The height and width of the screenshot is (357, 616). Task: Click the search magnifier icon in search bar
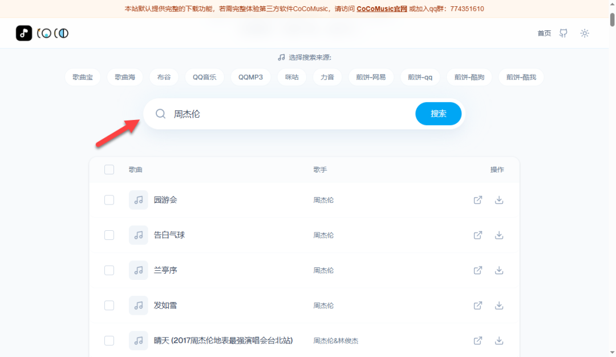pyautogui.click(x=160, y=114)
